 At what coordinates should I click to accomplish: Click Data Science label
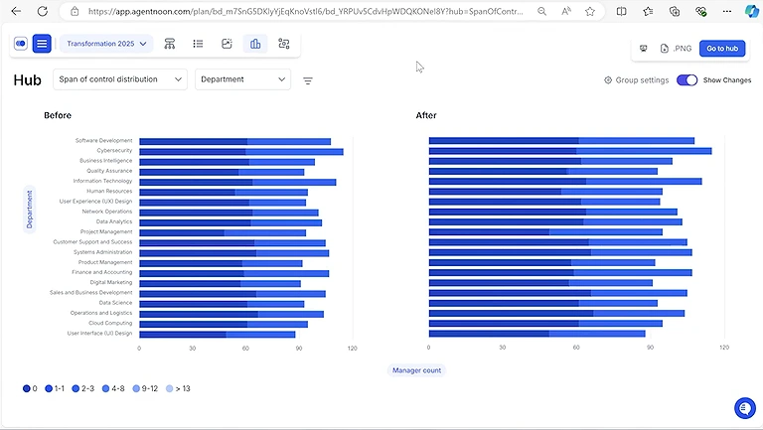pos(116,303)
